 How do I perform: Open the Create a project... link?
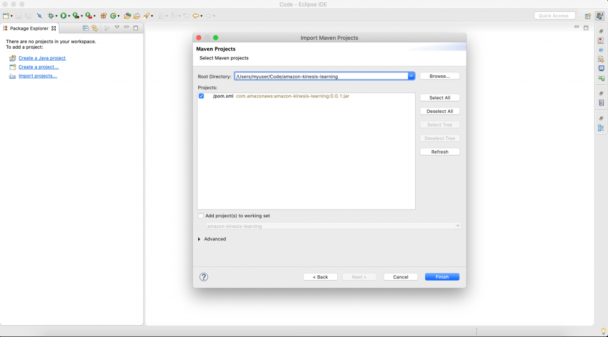click(x=39, y=67)
